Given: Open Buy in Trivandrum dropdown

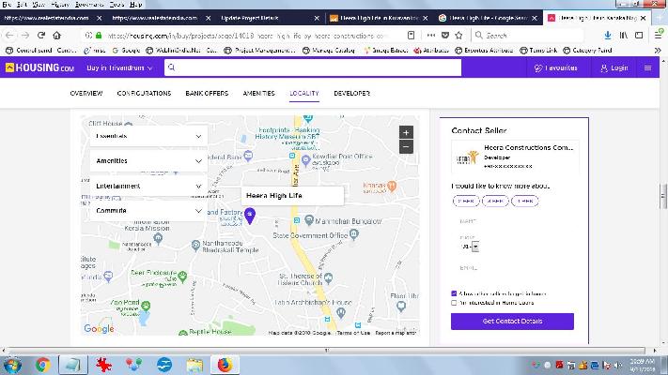Looking at the screenshot, I should [x=119, y=68].
